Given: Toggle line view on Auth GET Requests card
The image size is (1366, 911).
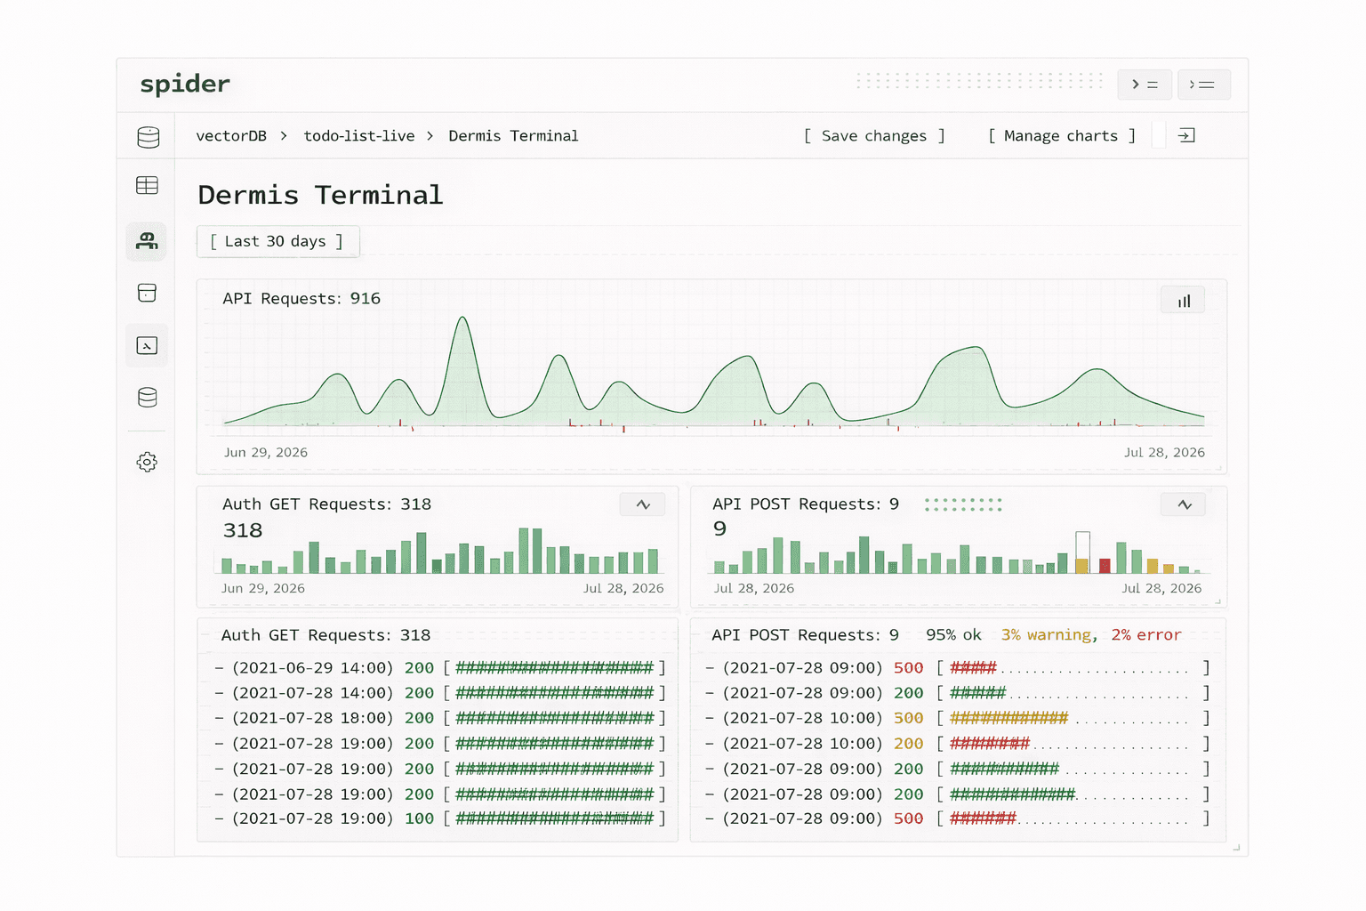Looking at the screenshot, I should [642, 504].
